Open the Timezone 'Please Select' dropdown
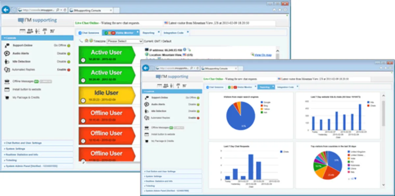 tap(125, 41)
